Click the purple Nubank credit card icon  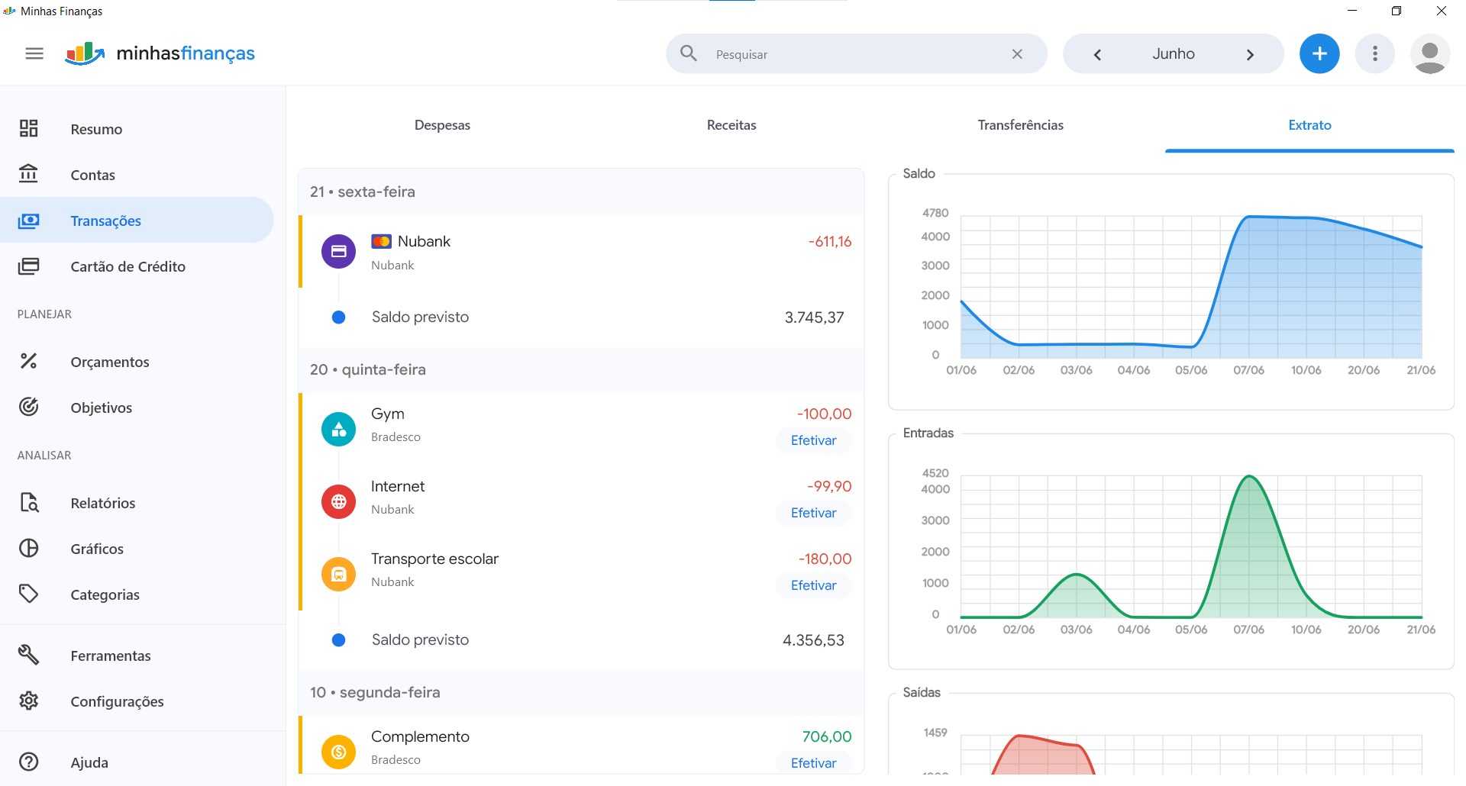[338, 251]
